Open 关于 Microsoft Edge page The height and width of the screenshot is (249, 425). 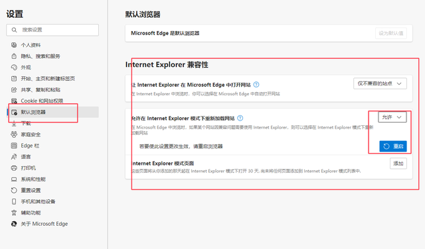[x=53, y=224]
